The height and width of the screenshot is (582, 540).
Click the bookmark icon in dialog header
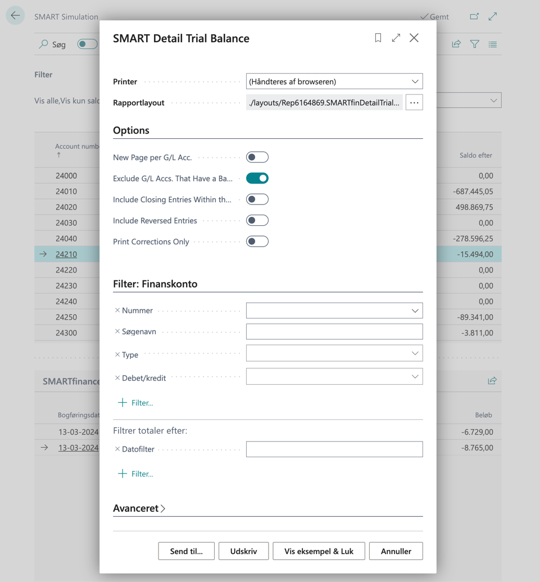point(378,38)
